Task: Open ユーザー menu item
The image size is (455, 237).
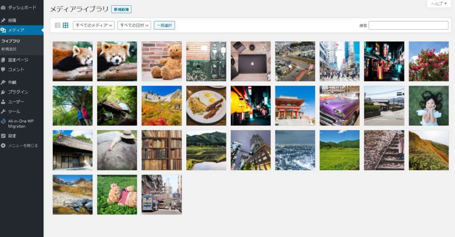Action: pyautogui.click(x=16, y=102)
